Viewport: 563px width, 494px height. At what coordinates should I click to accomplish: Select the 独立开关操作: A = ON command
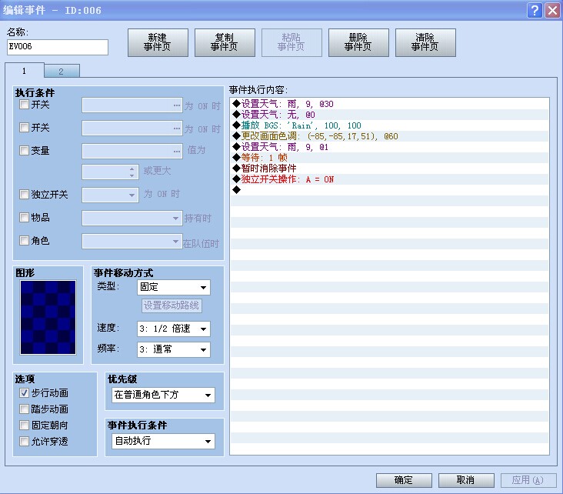[x=390, y=179]
